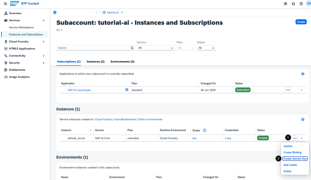The height and width of the screenshot is (180, 311).
Task: Choose Update in the context menu
Action: click(288, 146)
